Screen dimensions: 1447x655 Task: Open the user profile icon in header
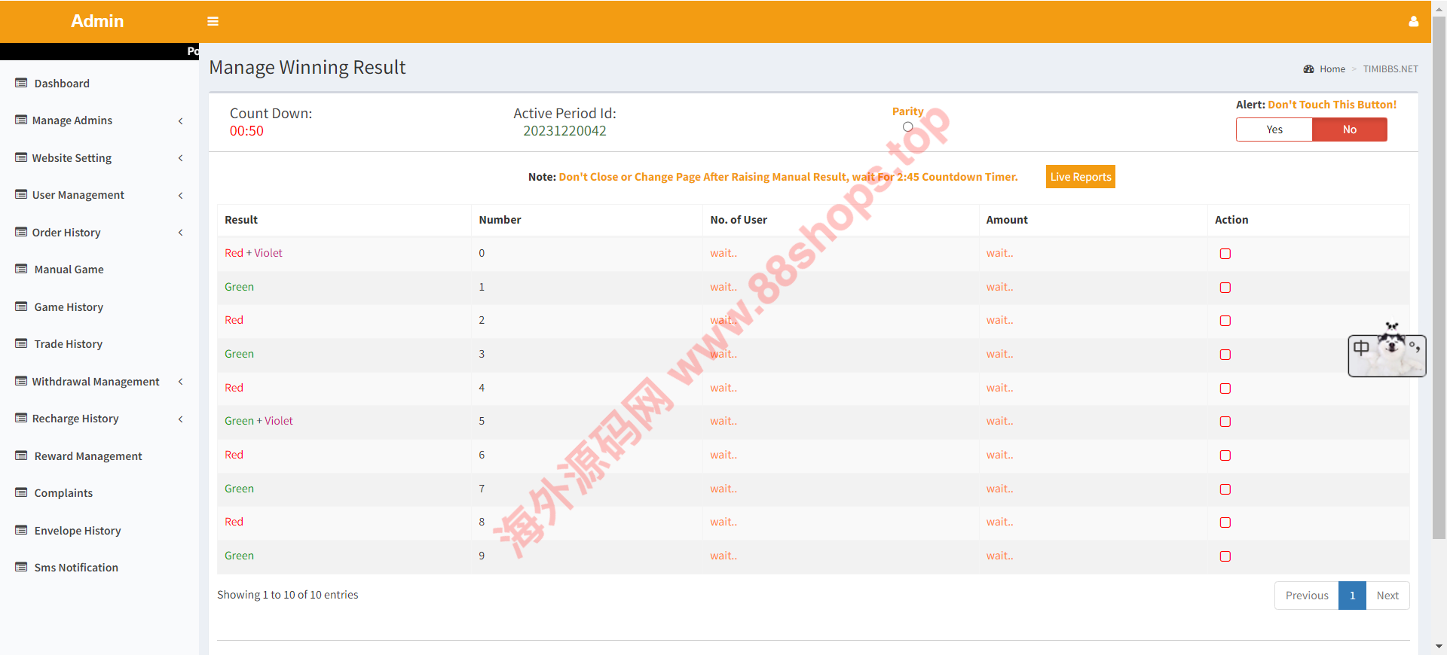[x=1413, y=22]
